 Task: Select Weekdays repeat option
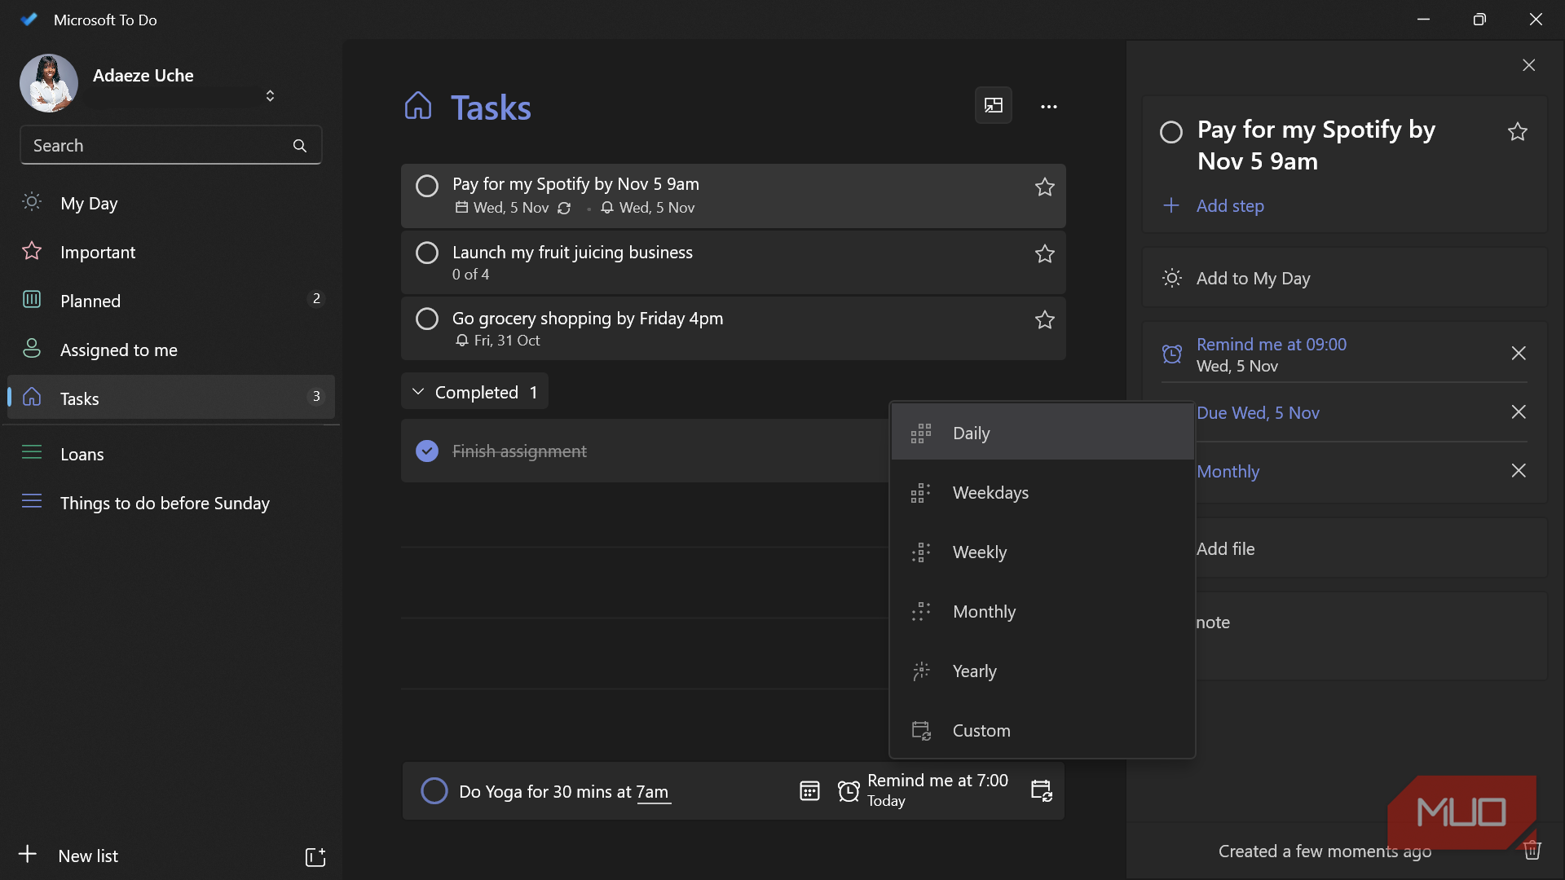[1042, 493]
